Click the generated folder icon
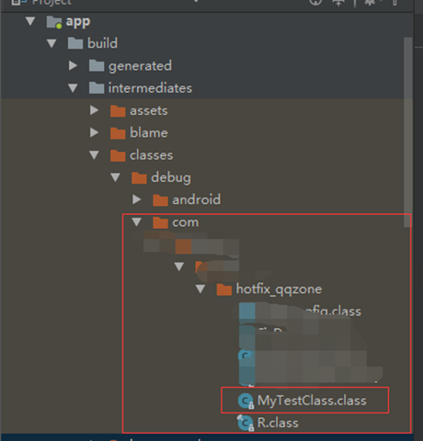 (x=97, y=65)
